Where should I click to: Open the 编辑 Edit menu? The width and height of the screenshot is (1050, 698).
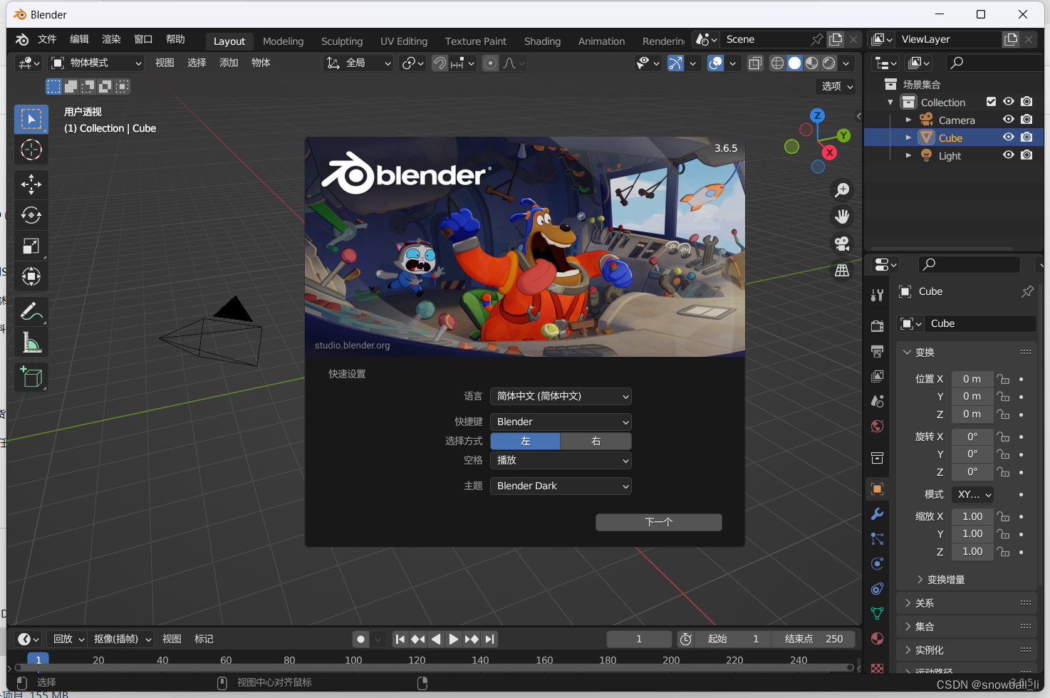(79, 39)
